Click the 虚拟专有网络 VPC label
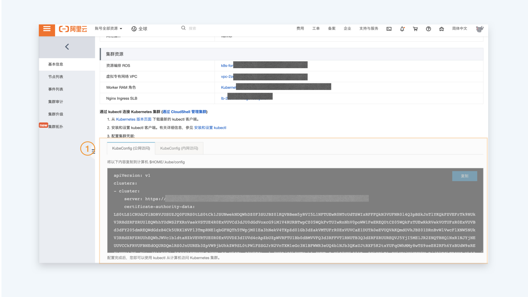Viewport: 528px width, 297px height. (x=122, y=77)
